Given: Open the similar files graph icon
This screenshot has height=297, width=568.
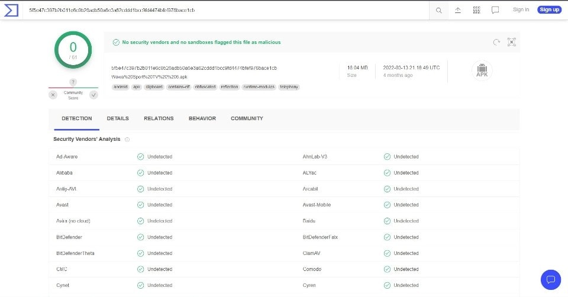Looking at the screenshot, I should [511, 42].
